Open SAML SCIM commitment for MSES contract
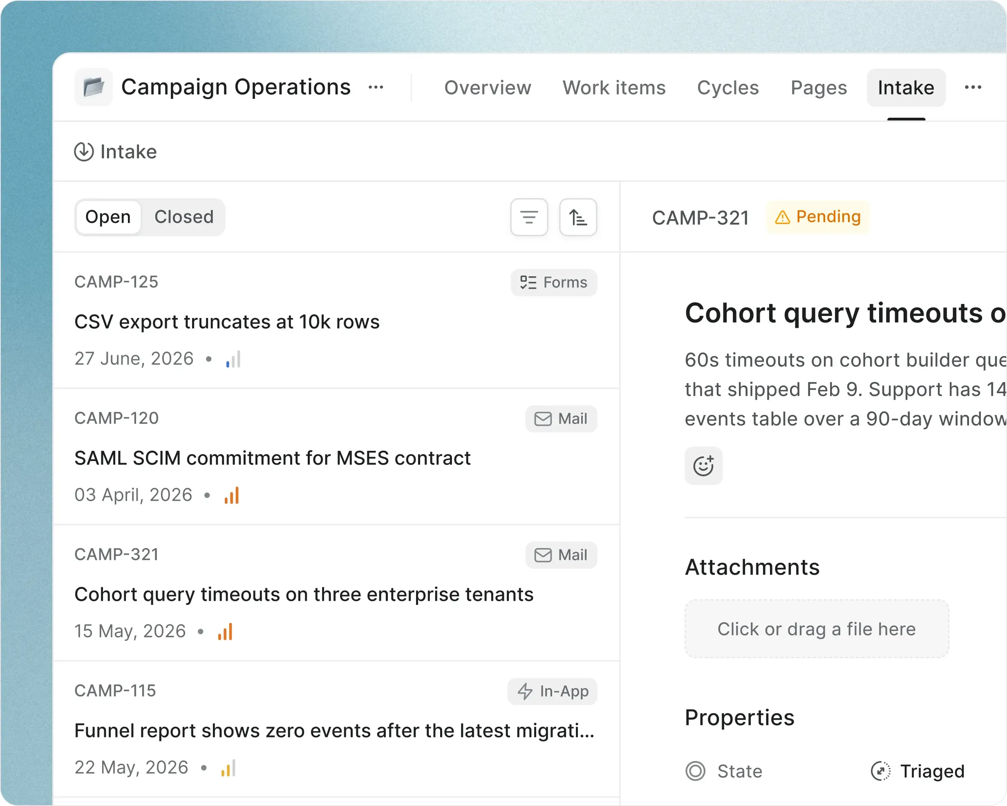1007x806 pixels. 336,457
